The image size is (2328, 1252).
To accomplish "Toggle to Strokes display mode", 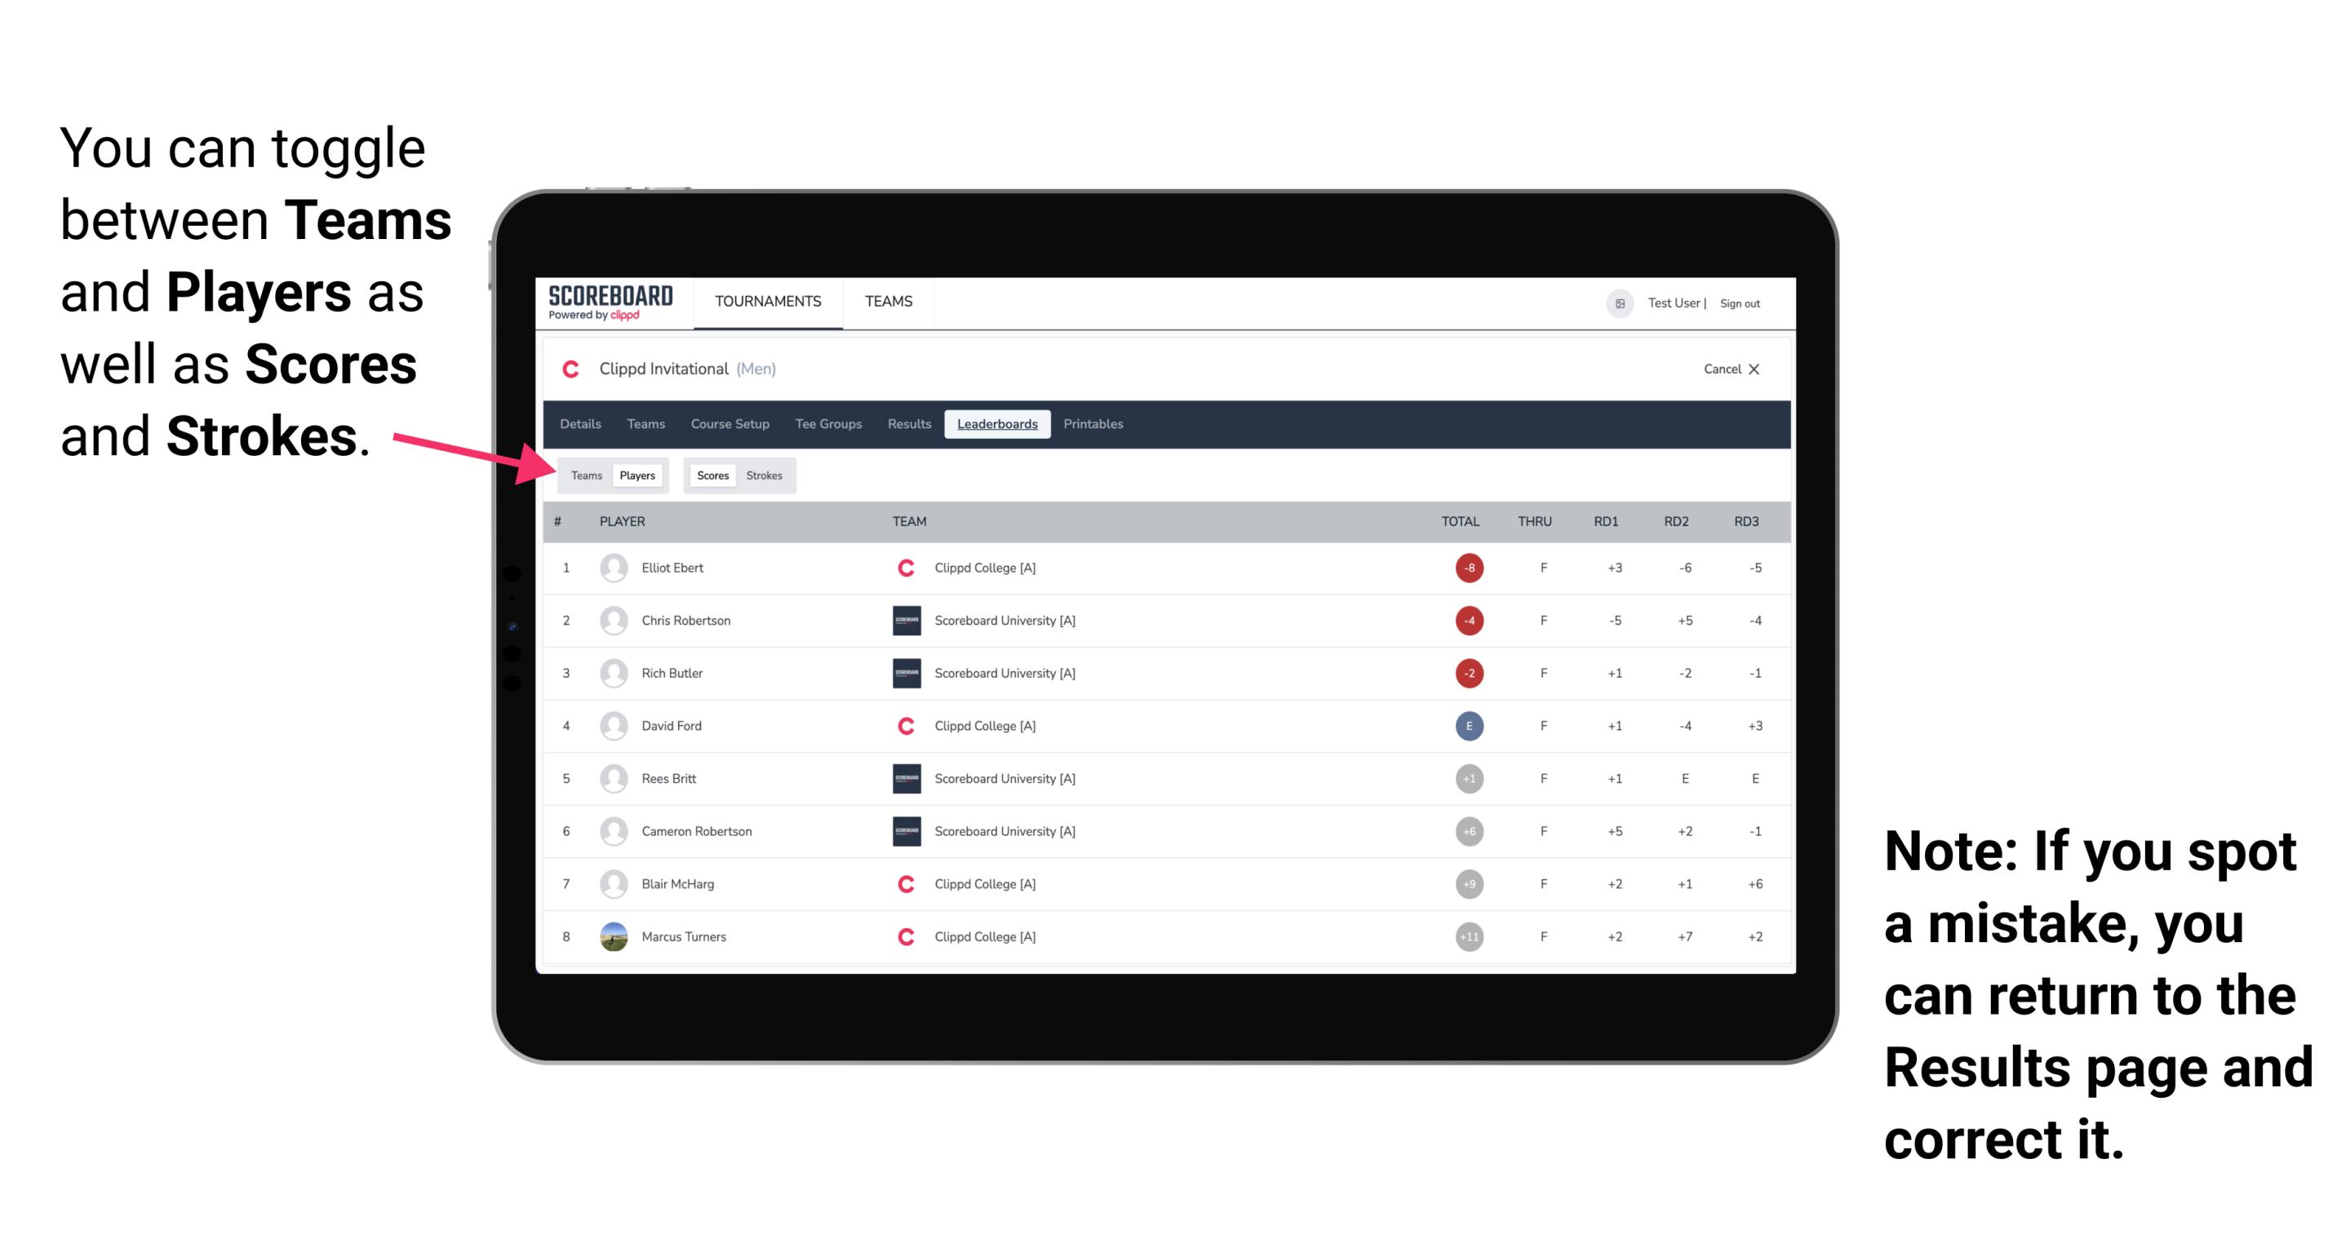I will click(766, 475).
